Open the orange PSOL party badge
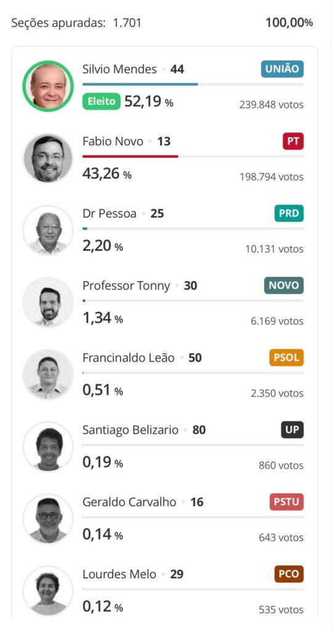Viewport: 332px width, 631px height. click(286, 358)
